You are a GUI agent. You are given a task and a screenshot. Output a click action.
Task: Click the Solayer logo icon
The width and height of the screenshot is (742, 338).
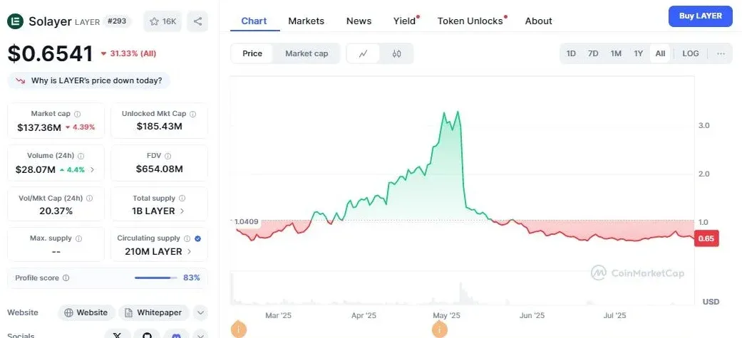pos(15,21)
